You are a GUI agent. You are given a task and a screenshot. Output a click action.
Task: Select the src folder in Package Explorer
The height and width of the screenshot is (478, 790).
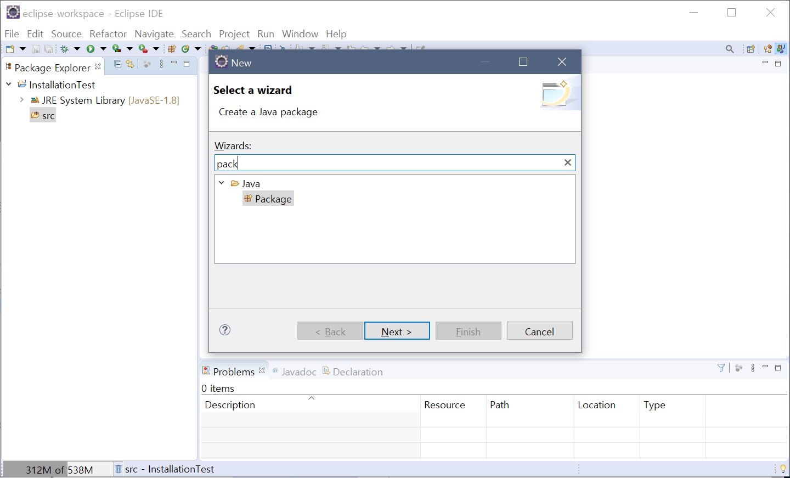tap(43, 115)
